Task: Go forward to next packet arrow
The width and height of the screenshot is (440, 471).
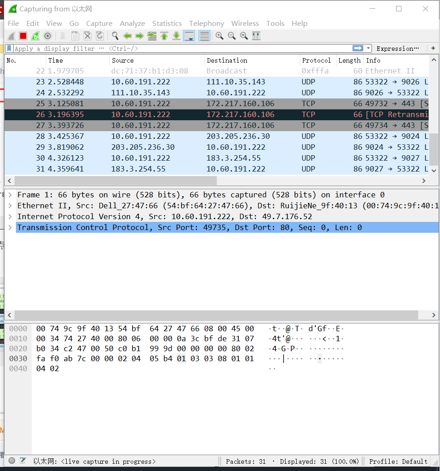Action: click(x=140, y=36)
